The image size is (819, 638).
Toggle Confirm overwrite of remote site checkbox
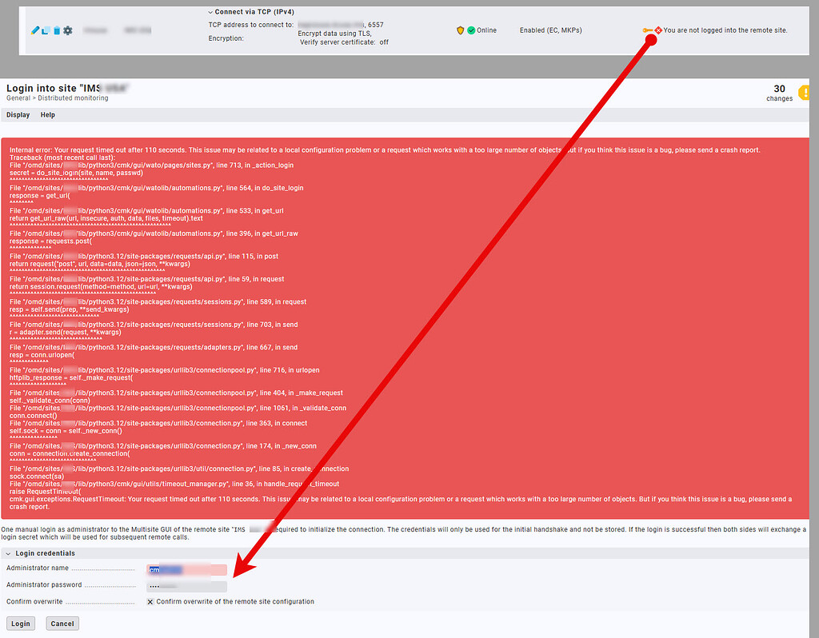pyautogui.click(x=150, y=601)
